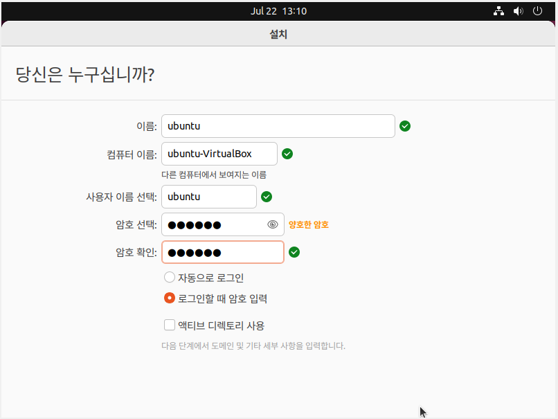Focus the 이름 input field

pos(278,126)
